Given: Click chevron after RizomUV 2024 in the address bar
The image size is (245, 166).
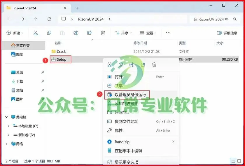Looking at the screenshot, I should 110,19.
